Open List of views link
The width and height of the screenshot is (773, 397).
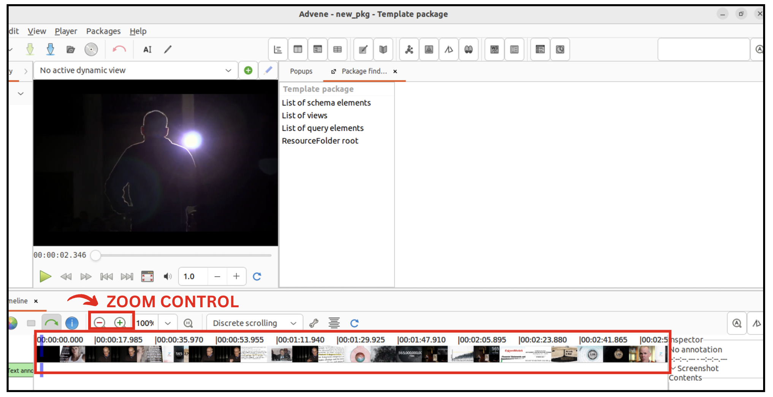[304, 115]
